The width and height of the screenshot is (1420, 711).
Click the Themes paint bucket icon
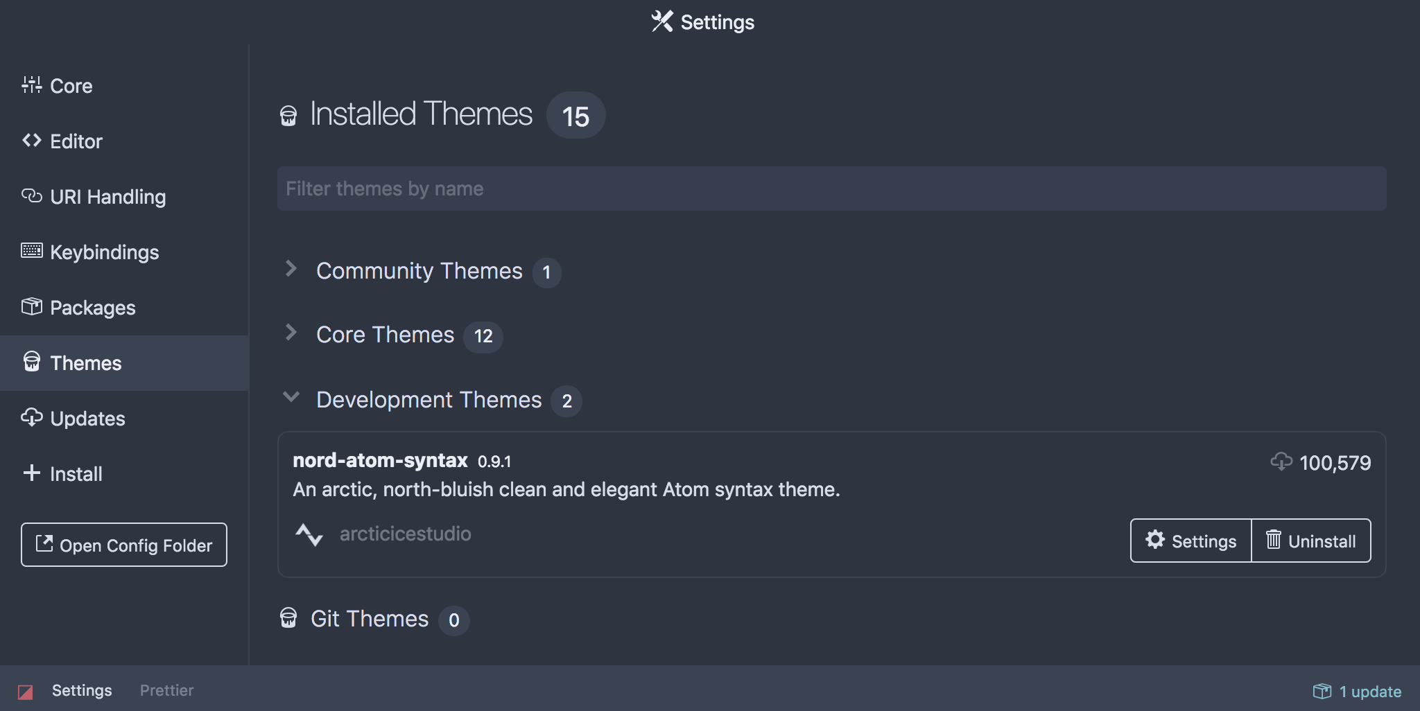pos(31,362)
